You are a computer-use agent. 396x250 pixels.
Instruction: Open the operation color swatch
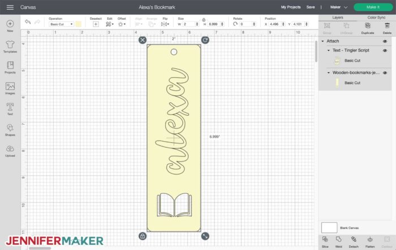(x=79, y=24)
